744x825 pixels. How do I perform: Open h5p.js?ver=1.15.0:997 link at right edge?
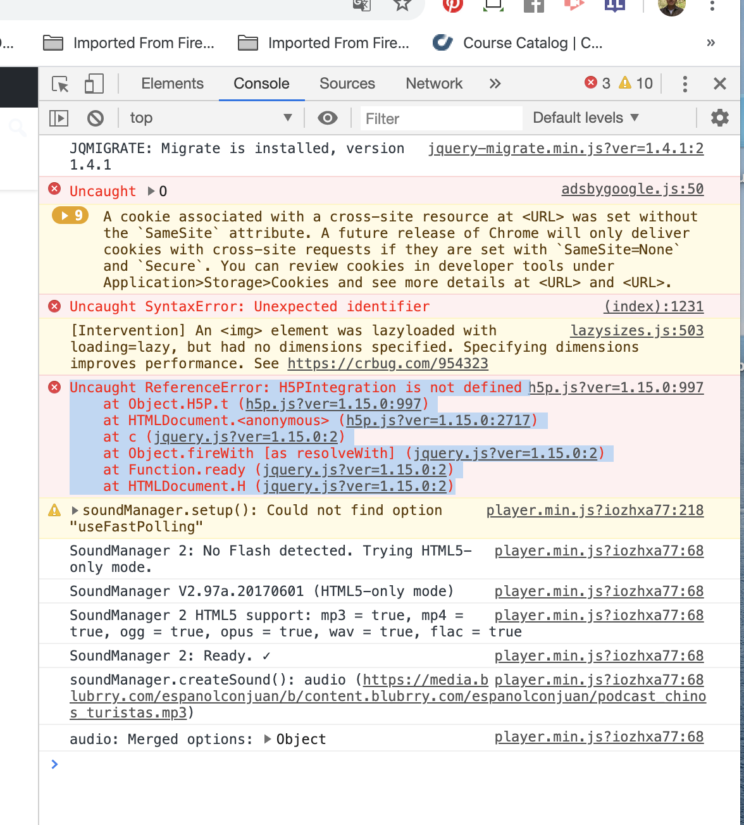click(x=616, y=387)
